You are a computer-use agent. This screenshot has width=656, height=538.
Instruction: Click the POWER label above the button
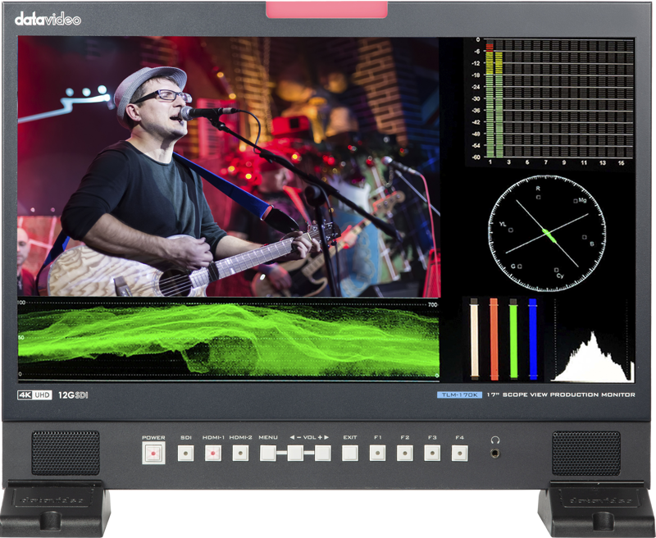(153, 438)
